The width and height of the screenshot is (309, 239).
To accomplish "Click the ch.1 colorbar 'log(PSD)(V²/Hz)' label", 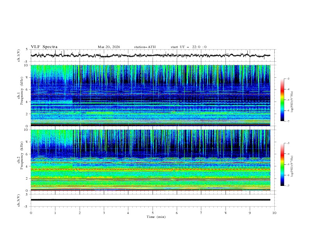I will [292, 102].
